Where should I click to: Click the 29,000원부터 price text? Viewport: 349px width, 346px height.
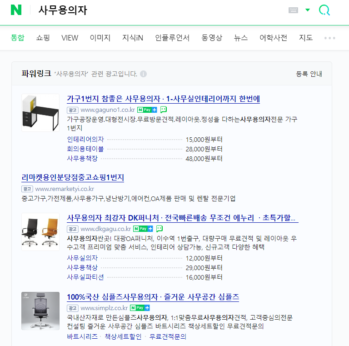(x=204, y=268)
